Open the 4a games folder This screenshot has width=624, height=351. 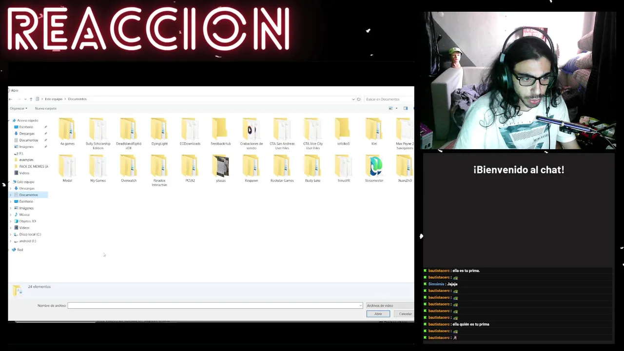click(67, 132)
